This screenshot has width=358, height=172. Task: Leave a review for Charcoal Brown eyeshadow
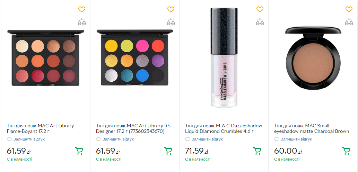pos(296,139)
